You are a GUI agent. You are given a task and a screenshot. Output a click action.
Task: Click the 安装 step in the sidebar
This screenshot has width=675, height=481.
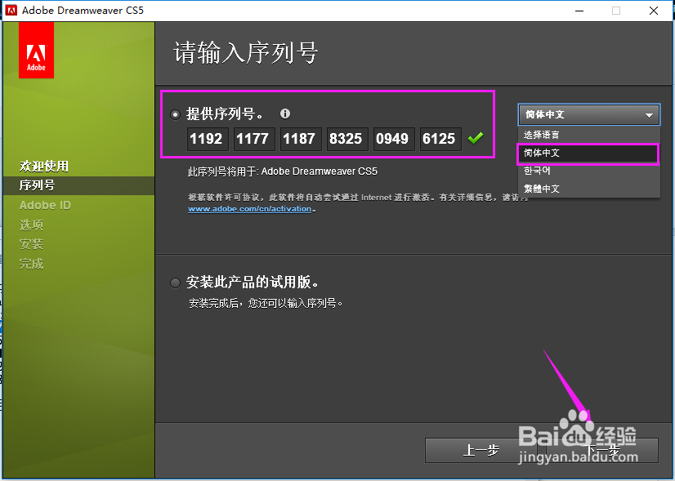(x=31, y=244)
